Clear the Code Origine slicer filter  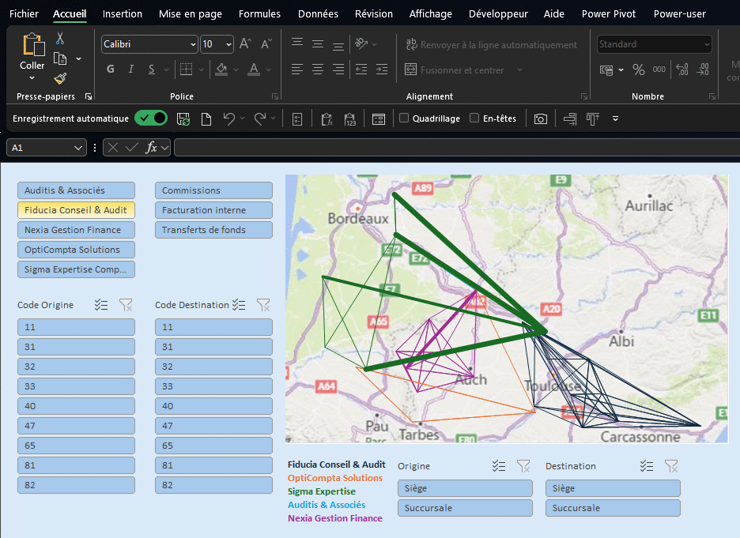(x=126, y=305)
